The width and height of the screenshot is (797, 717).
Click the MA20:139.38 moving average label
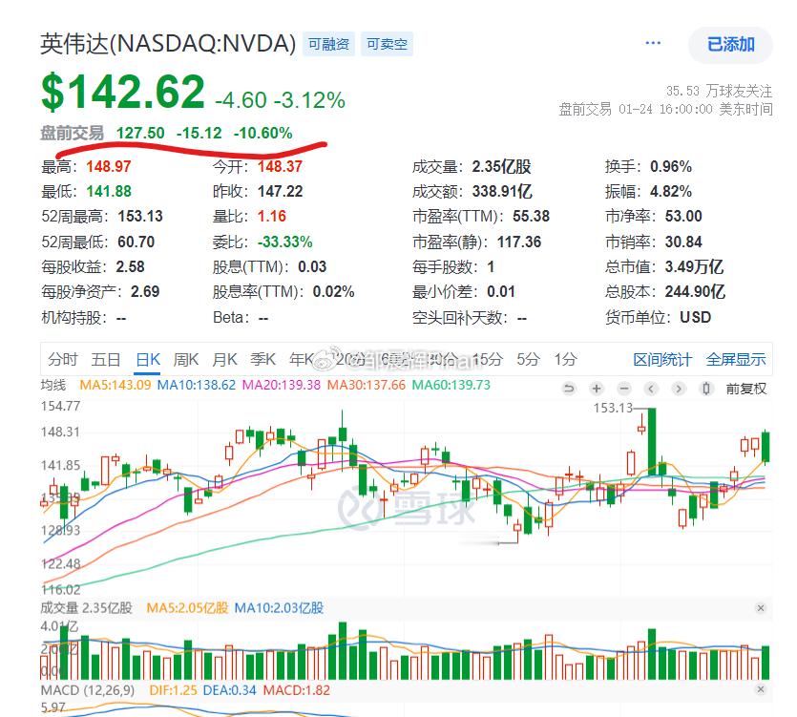(281, 385)
